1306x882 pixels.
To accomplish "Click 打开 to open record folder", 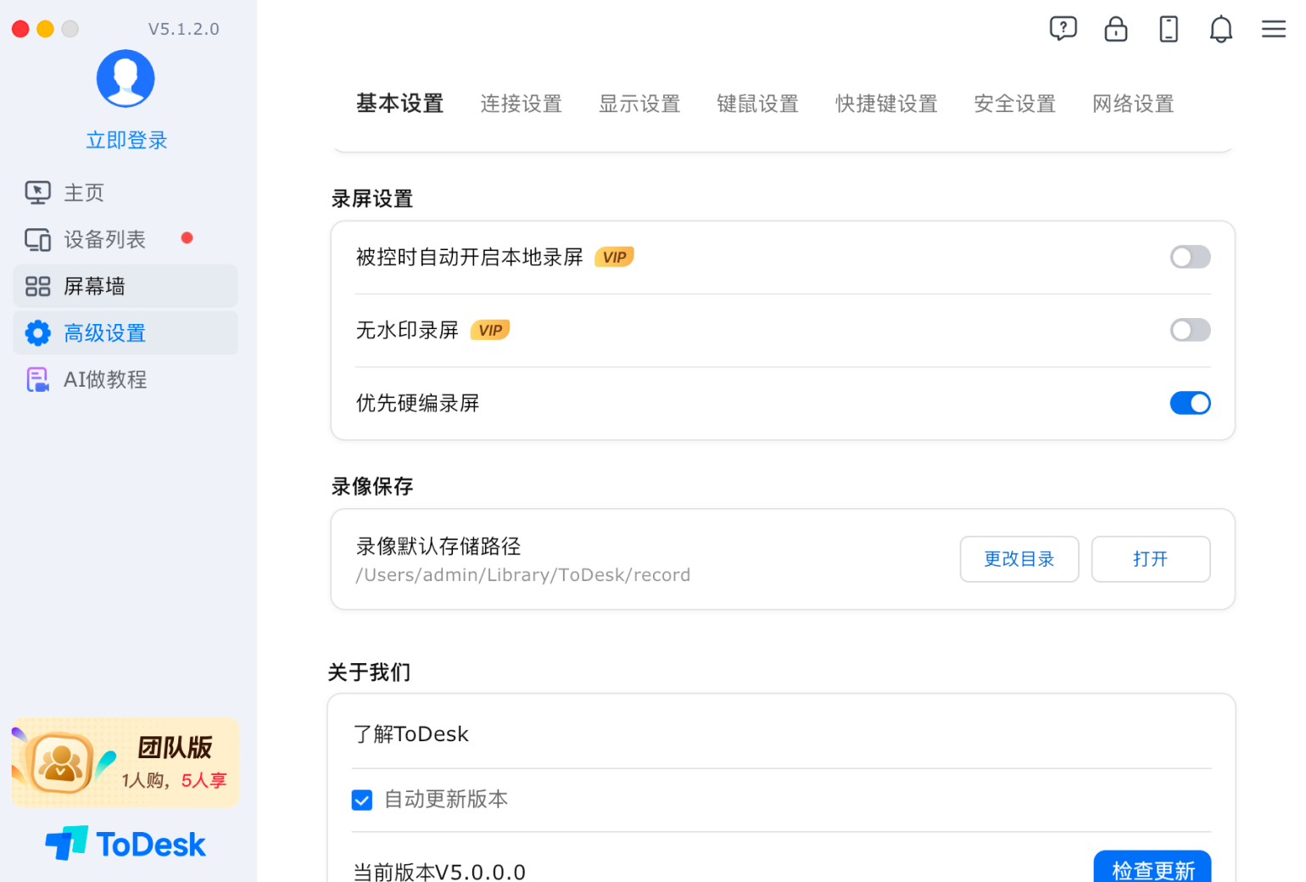I will [1151, 559].
